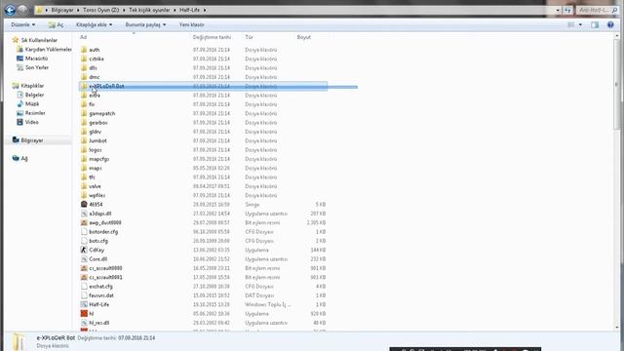
Task: Select the e-XPLoDeR Bot folder row
Action: tap(203, 86)
